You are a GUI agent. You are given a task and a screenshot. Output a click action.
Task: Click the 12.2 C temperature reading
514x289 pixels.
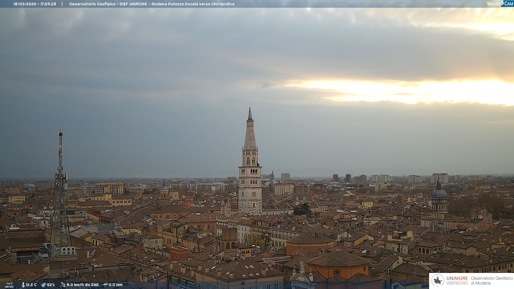tap(31, 285)
